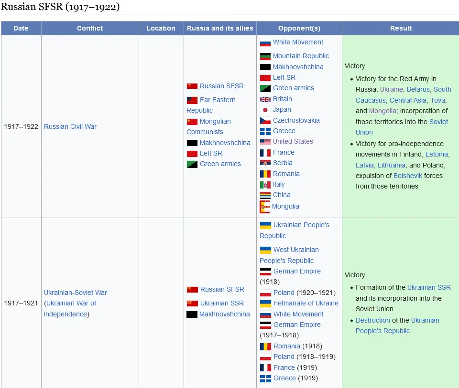Open the Destruction link in Result column
Viewport: 459px width, 388px height.
(x=372, y=320)
